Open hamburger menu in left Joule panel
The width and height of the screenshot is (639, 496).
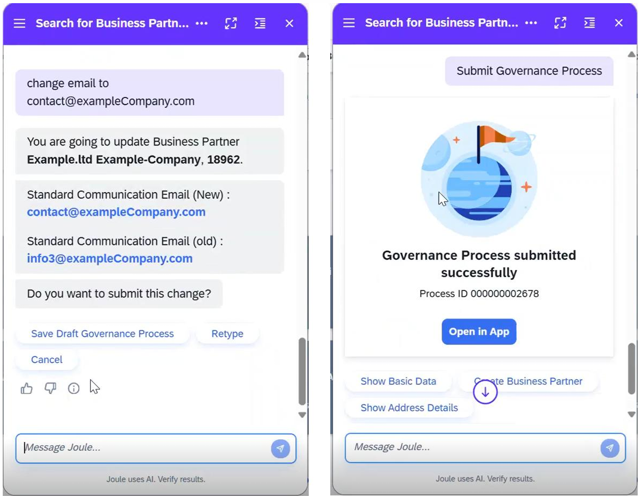click(19, 24)
